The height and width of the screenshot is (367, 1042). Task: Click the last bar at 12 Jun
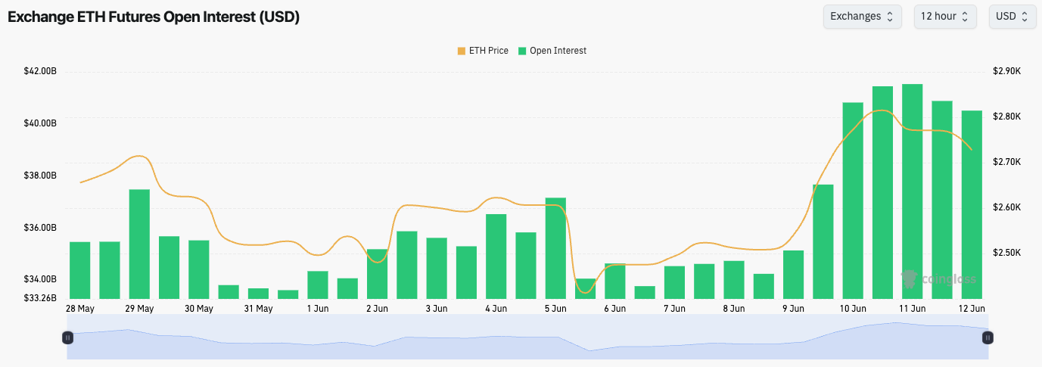pos(972,204)
